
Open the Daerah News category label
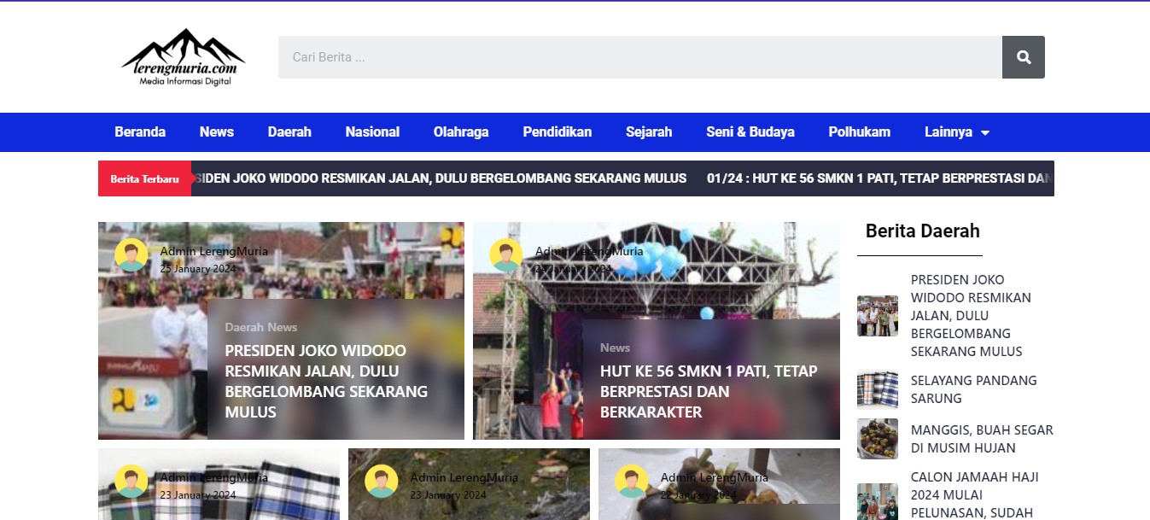(x=261, y=327)
